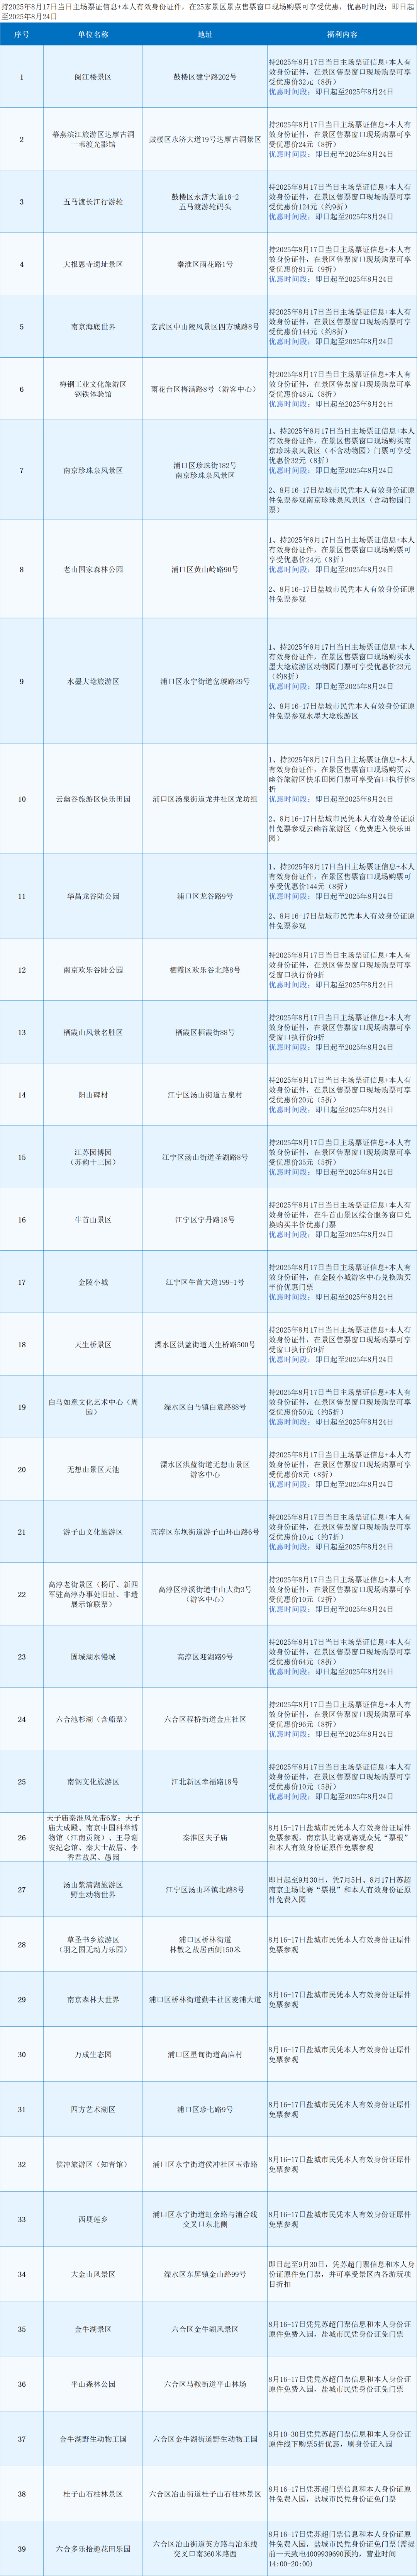Viewport: 417px width, 2576px height.
Task: Click the address '秦淮区雨花路1号'
Action: [x=205, y=264]
